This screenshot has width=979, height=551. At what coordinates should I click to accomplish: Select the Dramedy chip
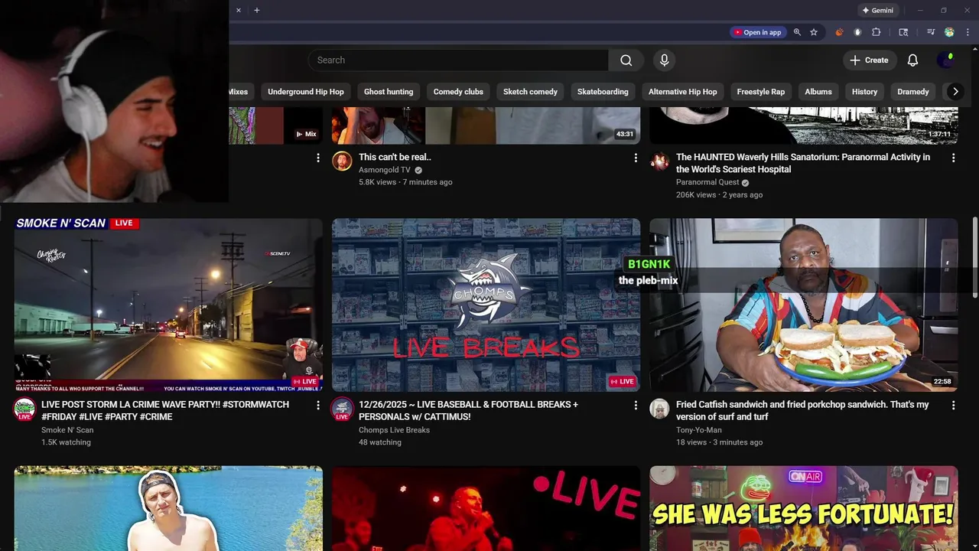coord(913,92)
